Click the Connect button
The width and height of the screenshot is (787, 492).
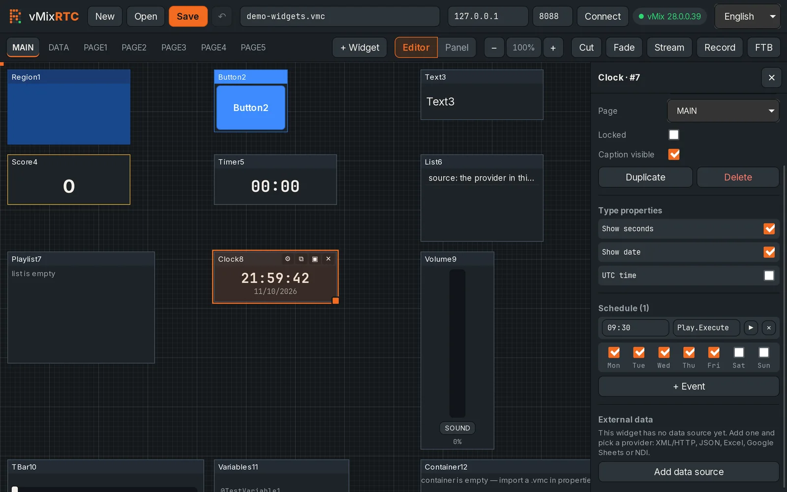click(x=603, y=16)
